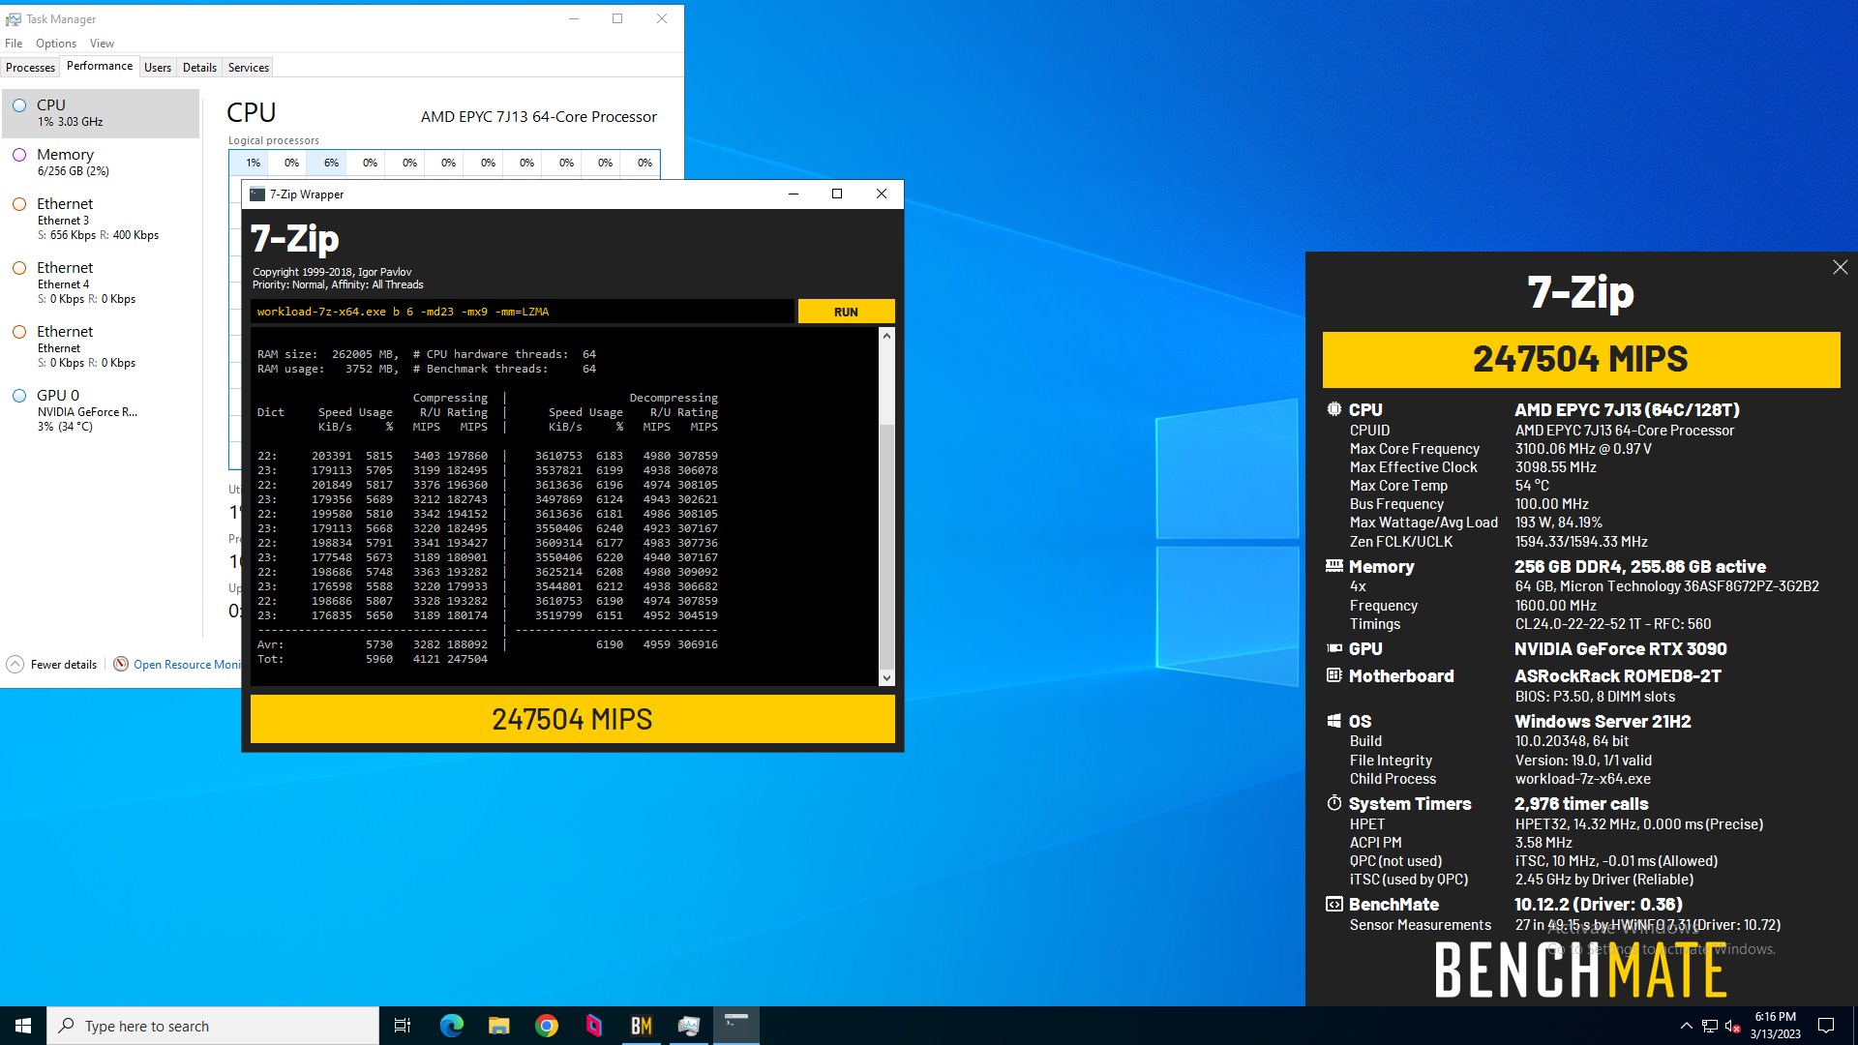Select Memory in Task Manager sidebar
The width and height of the screenshot is (1858, 1045).
click(101, 162)
